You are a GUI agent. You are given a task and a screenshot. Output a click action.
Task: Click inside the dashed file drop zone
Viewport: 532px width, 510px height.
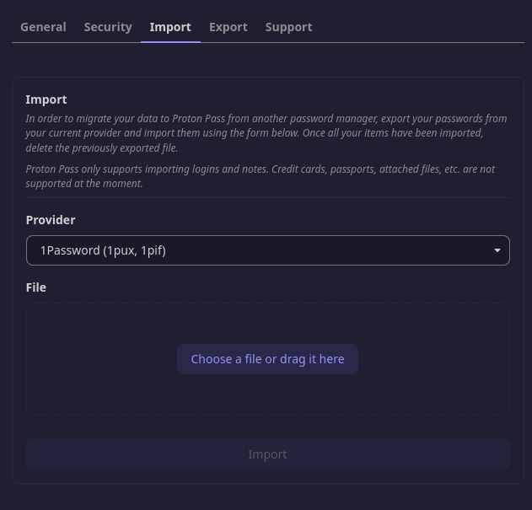(x=267, y=392)
